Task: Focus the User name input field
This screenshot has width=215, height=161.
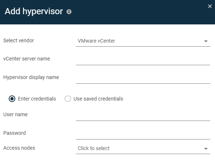Action: coord(143,115)
